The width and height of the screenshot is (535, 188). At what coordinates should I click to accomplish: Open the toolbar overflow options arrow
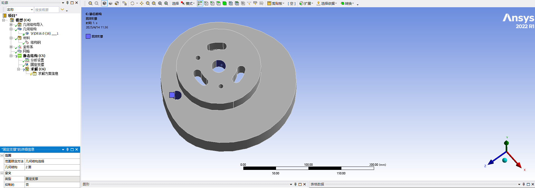(358, 4)
